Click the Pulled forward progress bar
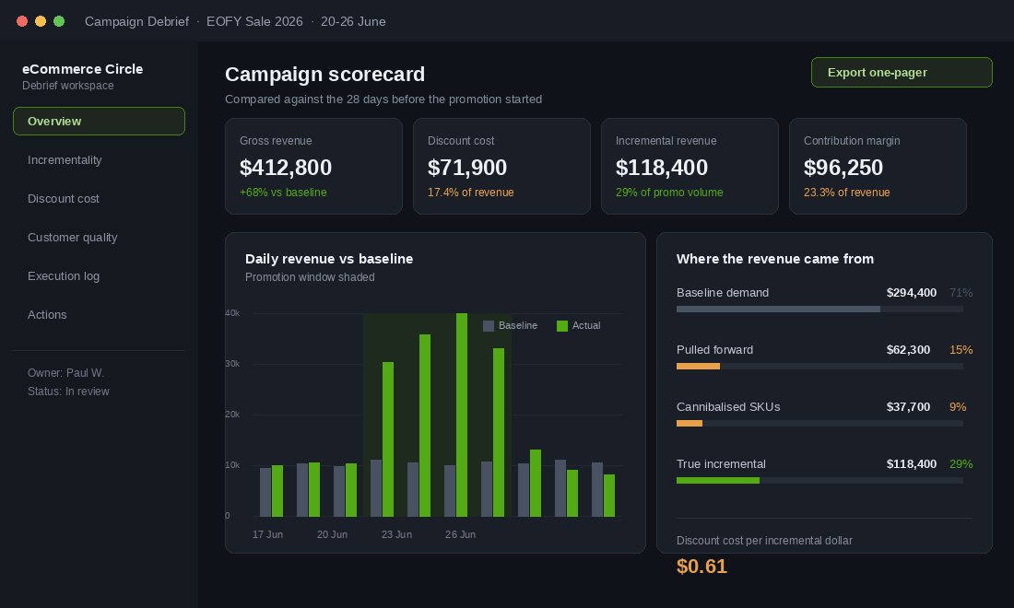Viewport: 1014px width, 608px height. coord(820,367)
